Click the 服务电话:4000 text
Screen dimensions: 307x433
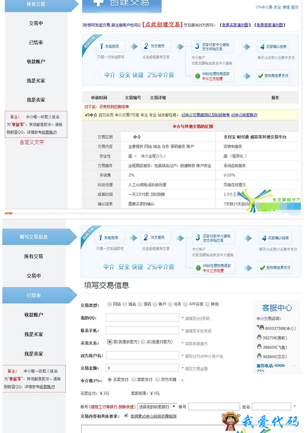point(271,365)
